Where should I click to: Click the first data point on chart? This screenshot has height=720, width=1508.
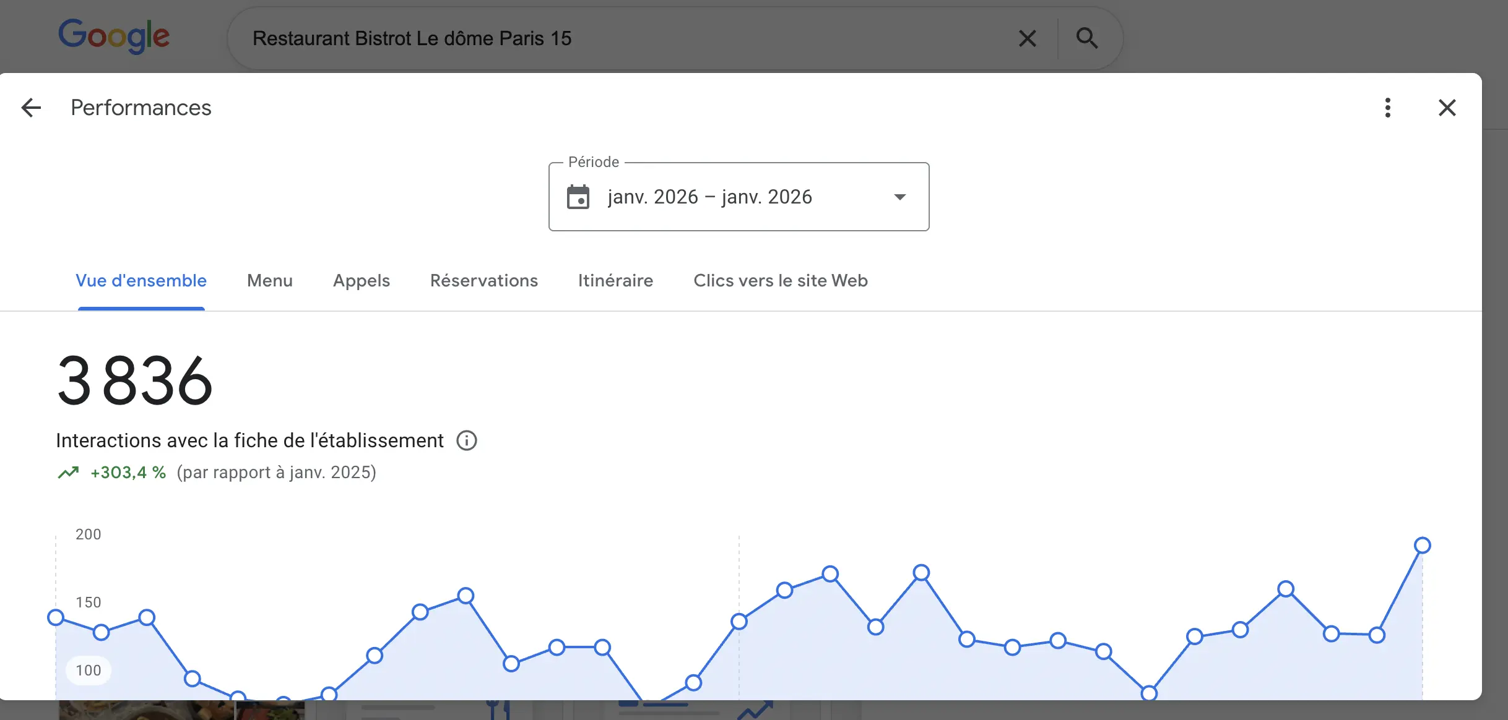56,617
